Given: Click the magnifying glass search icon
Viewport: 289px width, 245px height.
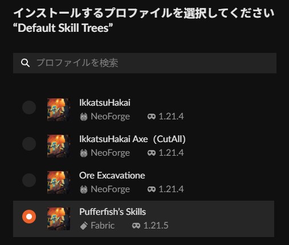Looking at the screenshot, I should point(25,63).
